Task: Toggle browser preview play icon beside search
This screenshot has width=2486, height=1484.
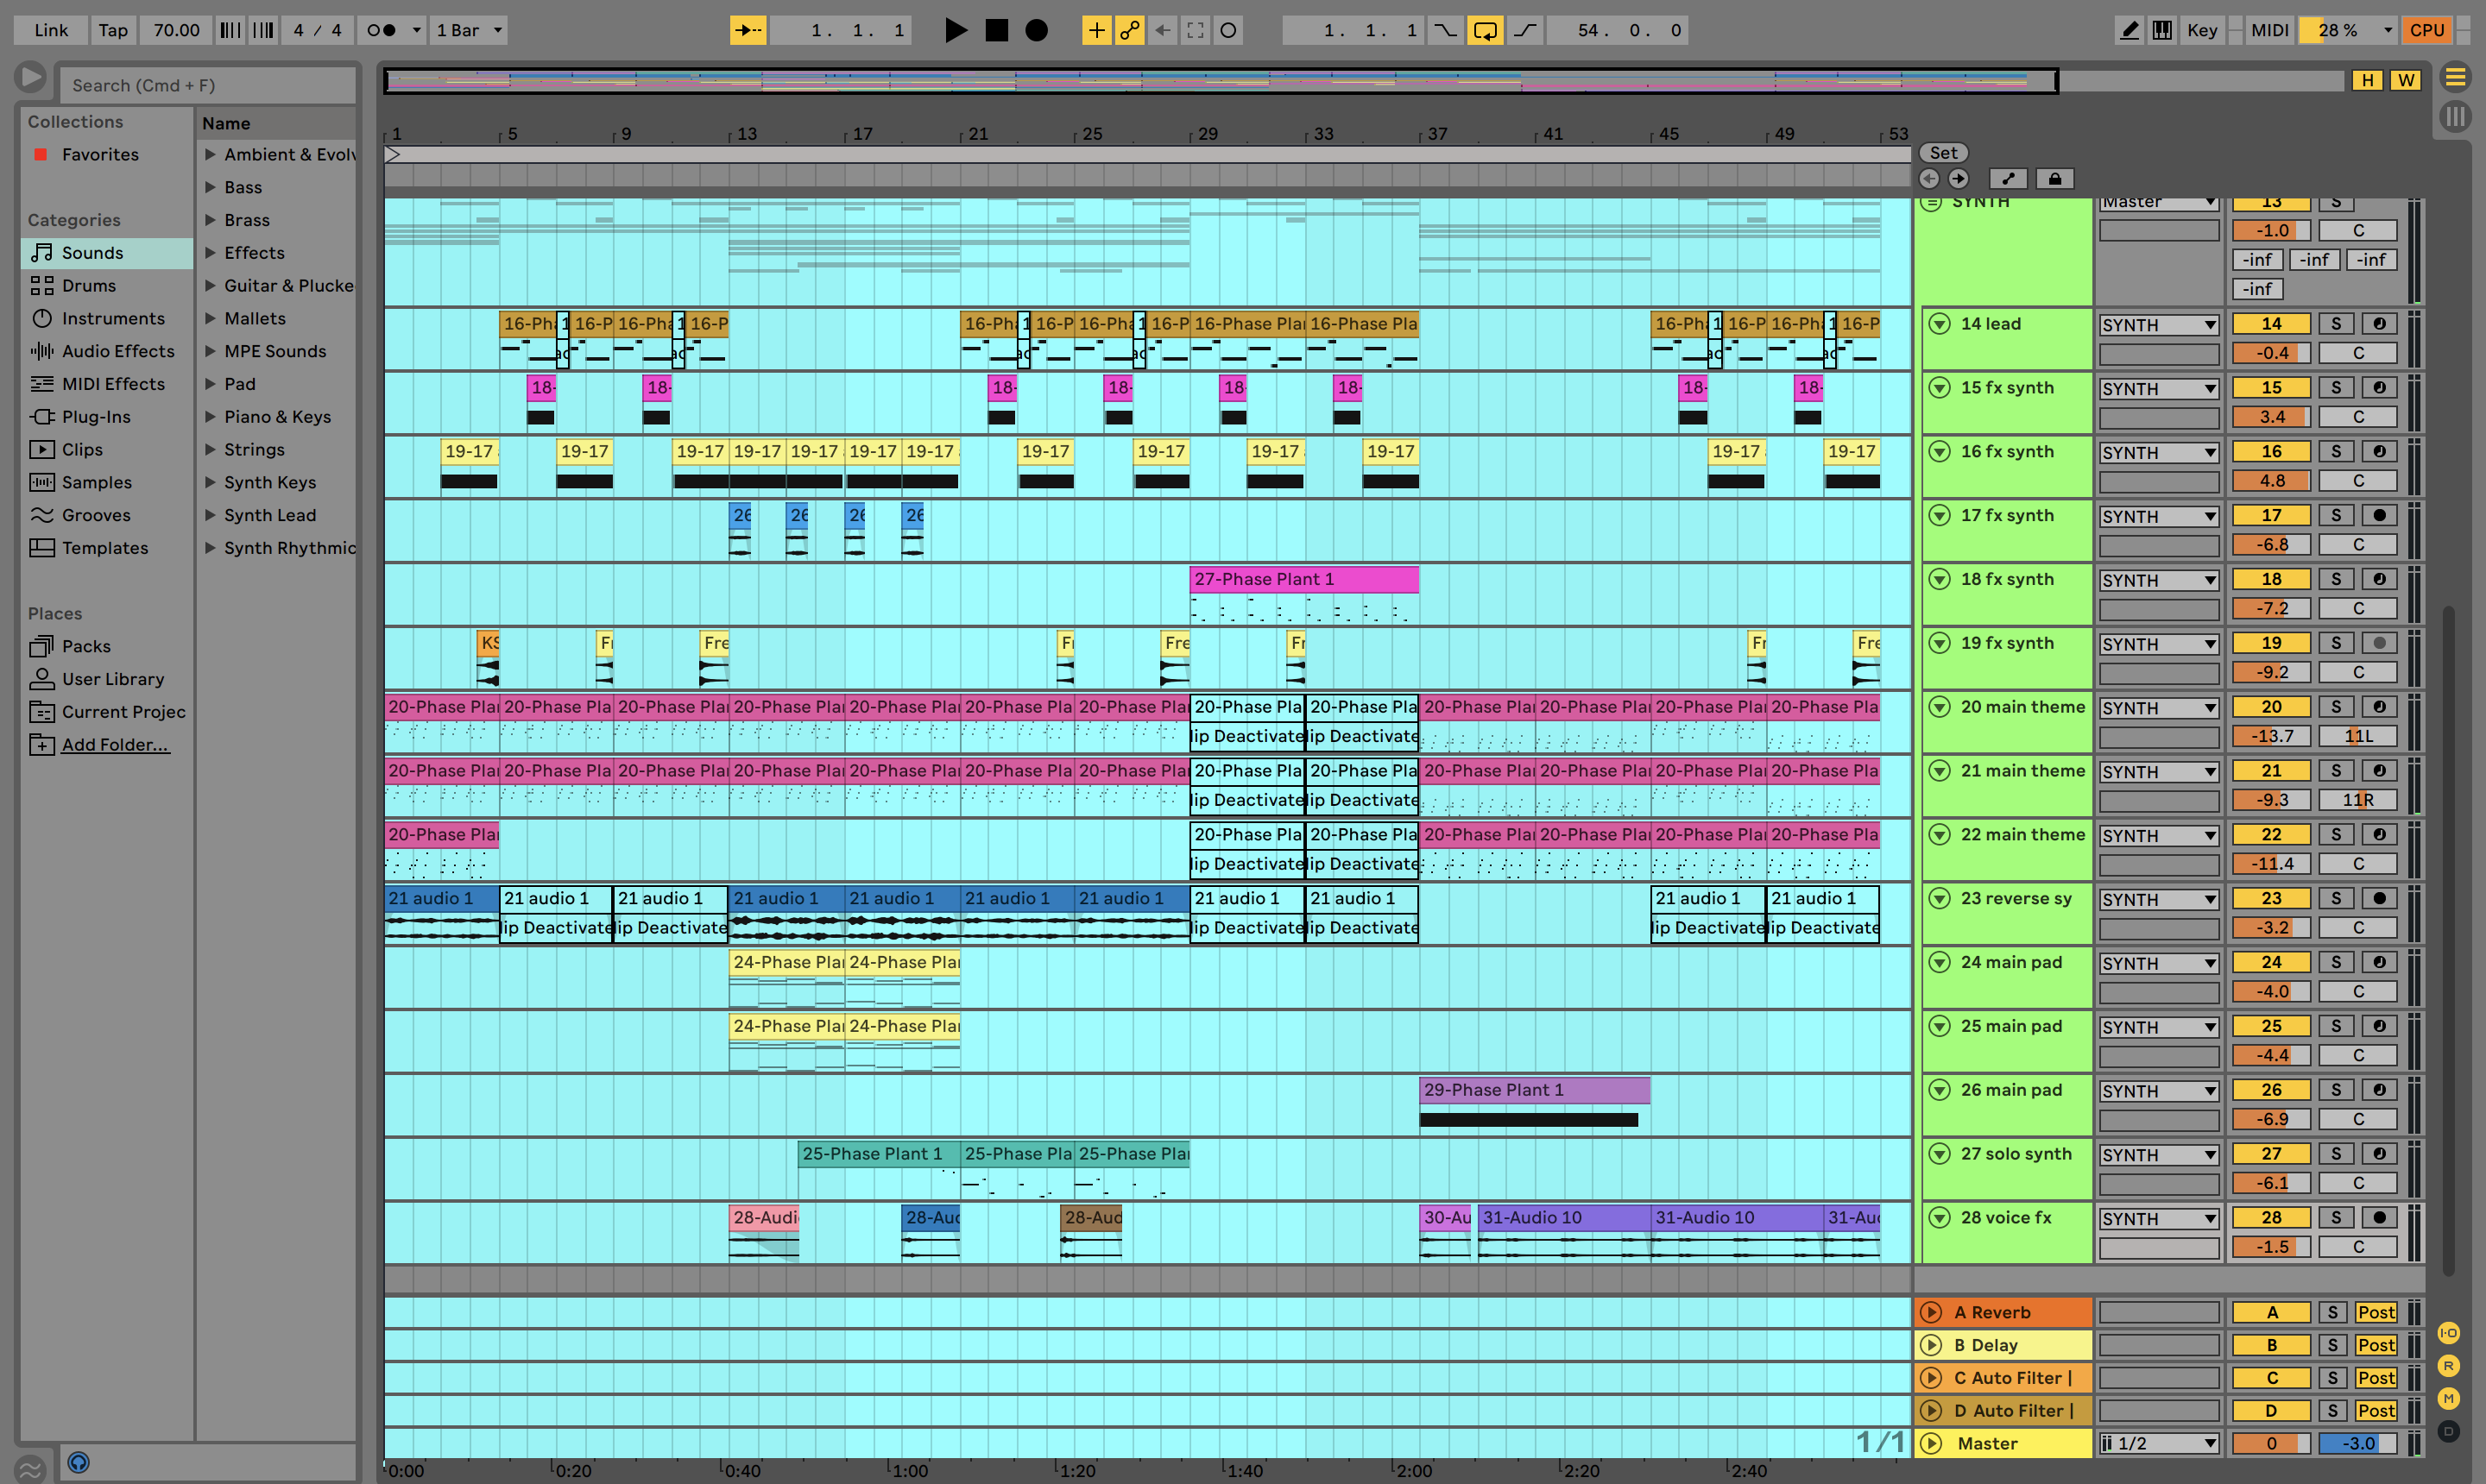Action: [31, 77]
